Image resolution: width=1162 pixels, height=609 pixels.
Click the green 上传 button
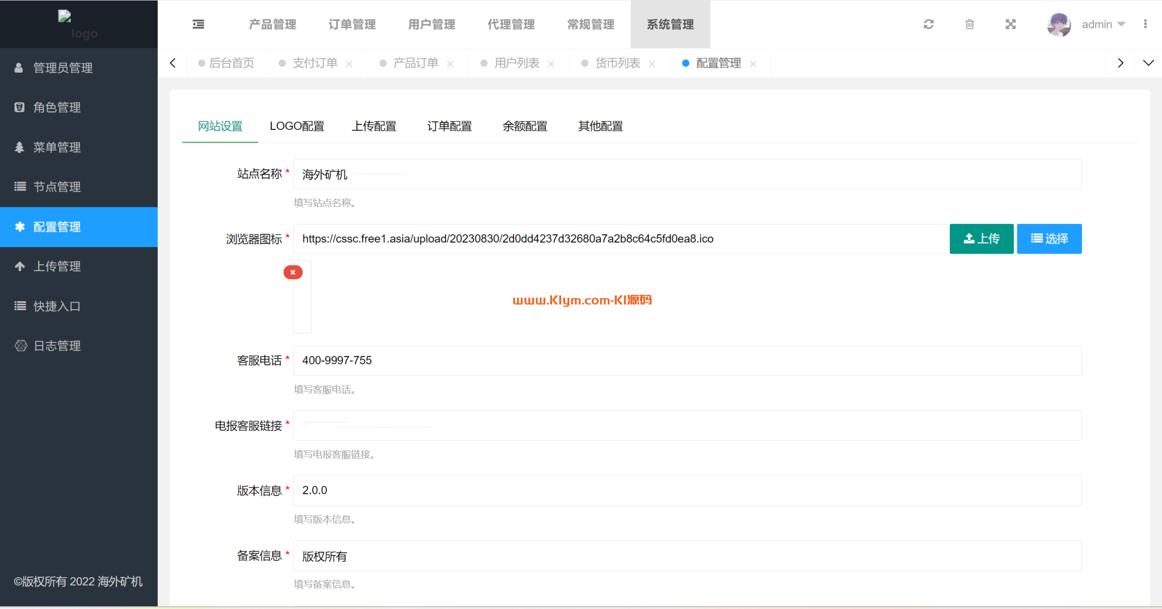981,239
